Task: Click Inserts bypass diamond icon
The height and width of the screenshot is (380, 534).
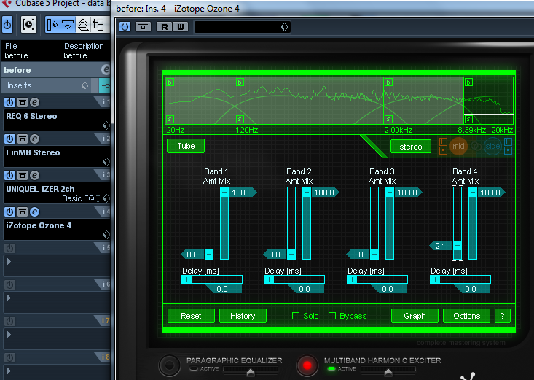Action: (x=85, y=85)
